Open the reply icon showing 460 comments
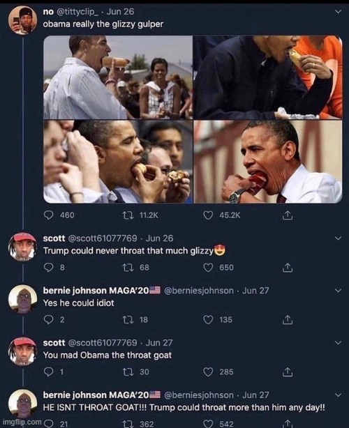Image resolution: width=349 pixels, height=428 pixels. [49, 215]
